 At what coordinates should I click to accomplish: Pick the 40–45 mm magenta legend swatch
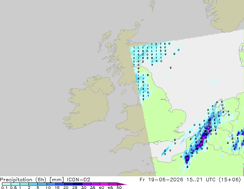coord(104,184)
